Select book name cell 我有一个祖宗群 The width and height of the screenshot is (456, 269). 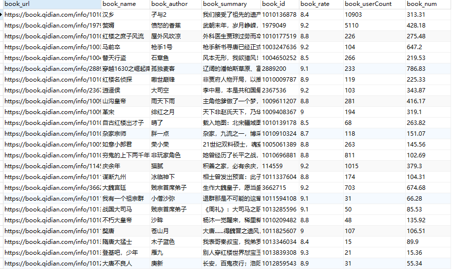click(126, 198)
